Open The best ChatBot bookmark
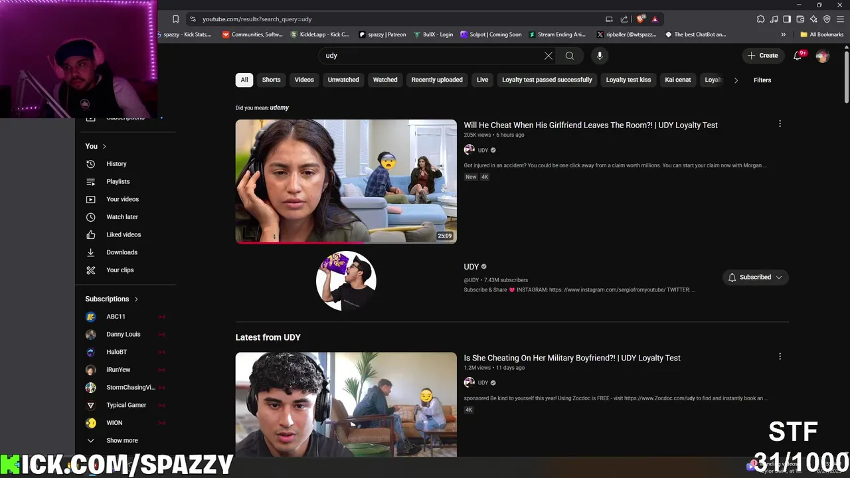 coord(695,35)
